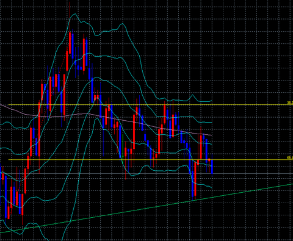This screenshot has height=241, width=293.
Task: Select the green ascending trendline
Action: [x=146, y=209]
